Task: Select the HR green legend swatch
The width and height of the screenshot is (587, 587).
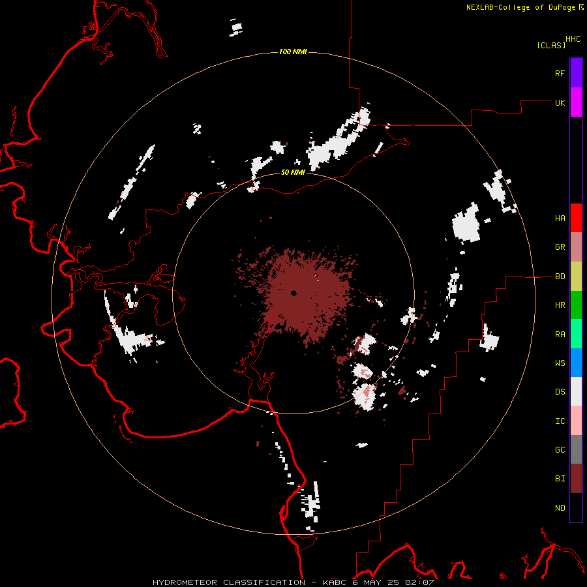Action: tap(576, 305)
